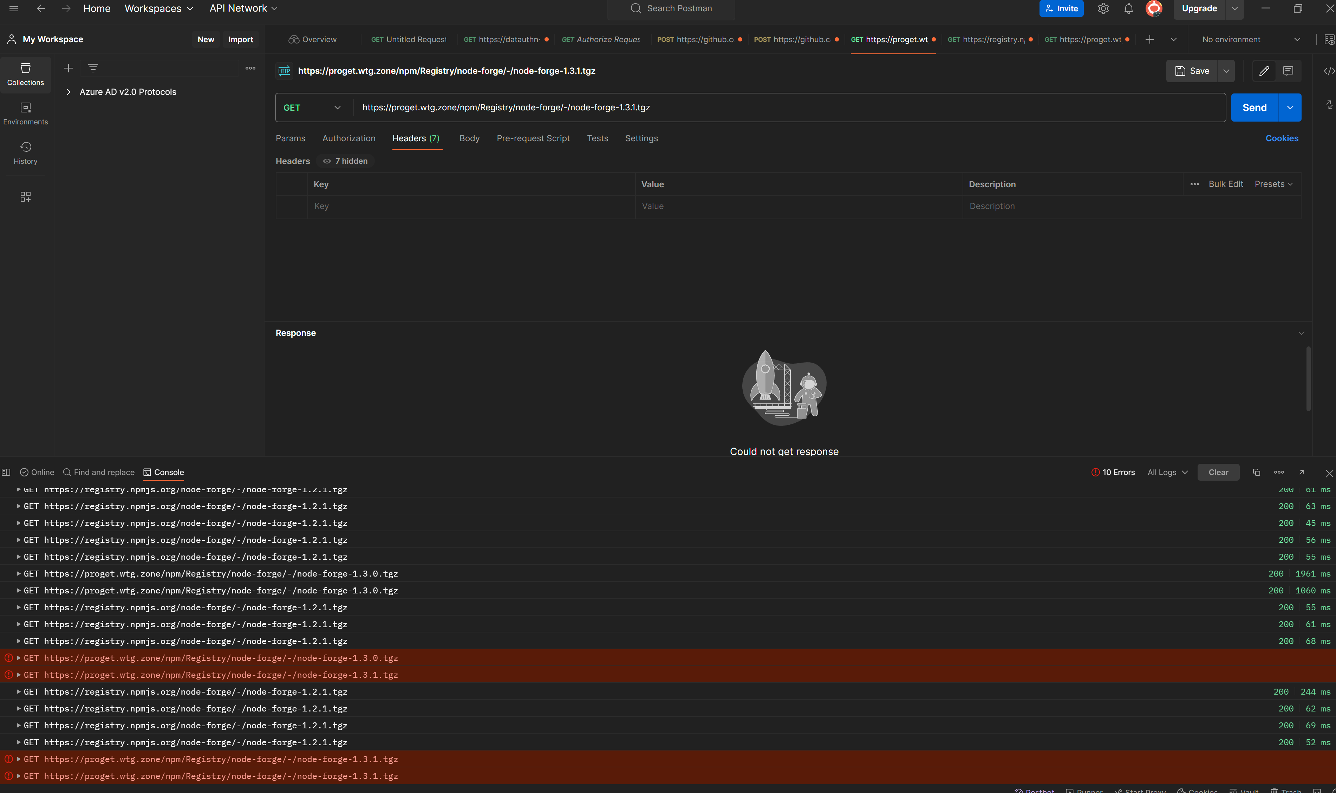Switch to the Params tab
1336x793 pixels.
[x=291, y=138]
